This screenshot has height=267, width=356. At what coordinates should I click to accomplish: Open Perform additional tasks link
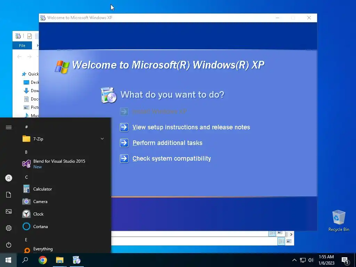pyautogui.click(x=167, y=143)
